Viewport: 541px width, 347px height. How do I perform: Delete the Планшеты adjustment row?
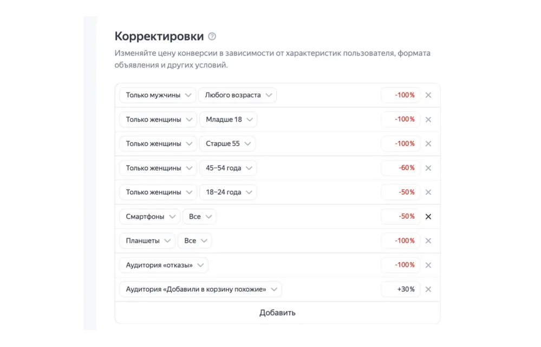click(428, 241)
